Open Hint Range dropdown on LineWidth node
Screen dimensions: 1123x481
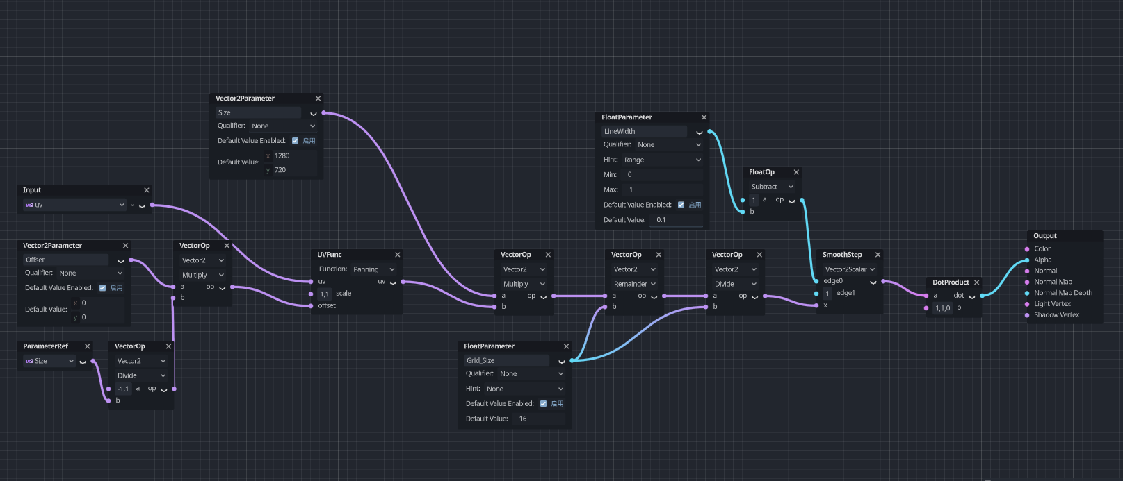pos(663,160)
